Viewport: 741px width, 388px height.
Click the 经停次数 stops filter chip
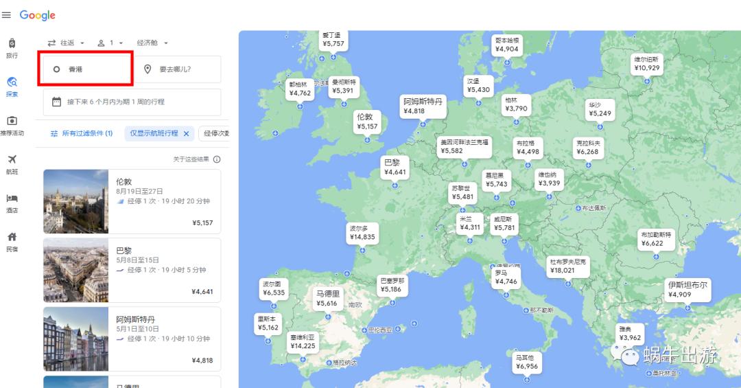(215, 133)
